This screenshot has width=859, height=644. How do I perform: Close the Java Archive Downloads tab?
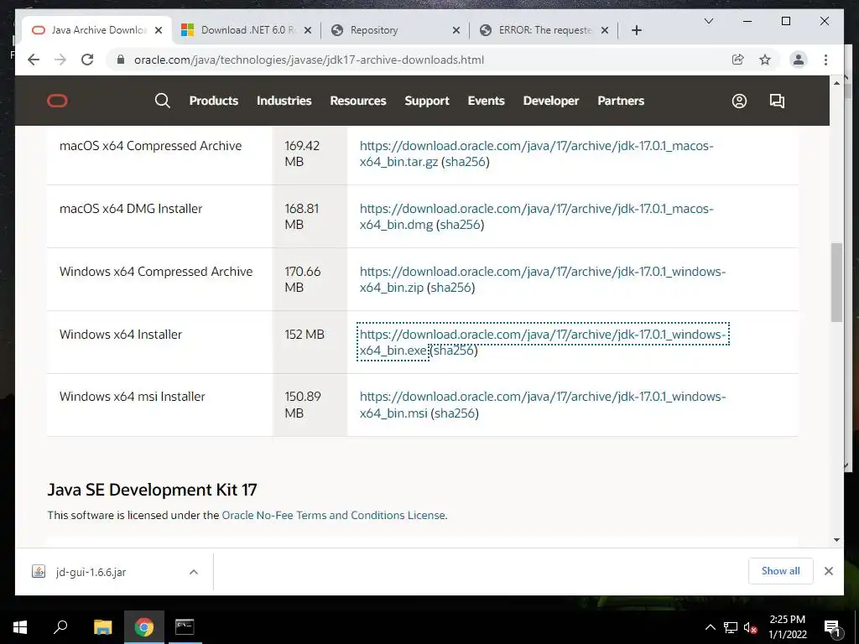pyautogui.click(x=159, y=30)
